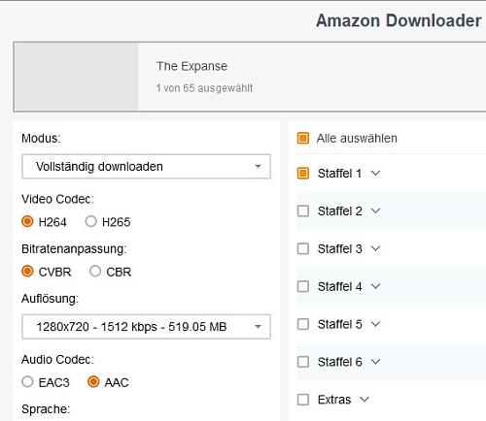Expand Staffel 5 episode list
The height and width of the screenshot is (421, 486).
[375, 324]
